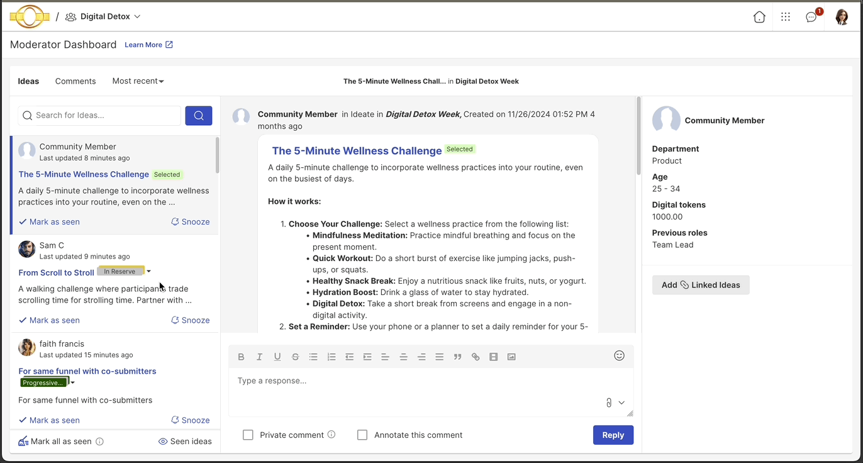Open the apps grid menu
Viewport: 863px width, 463px height.
click(785, 17)
